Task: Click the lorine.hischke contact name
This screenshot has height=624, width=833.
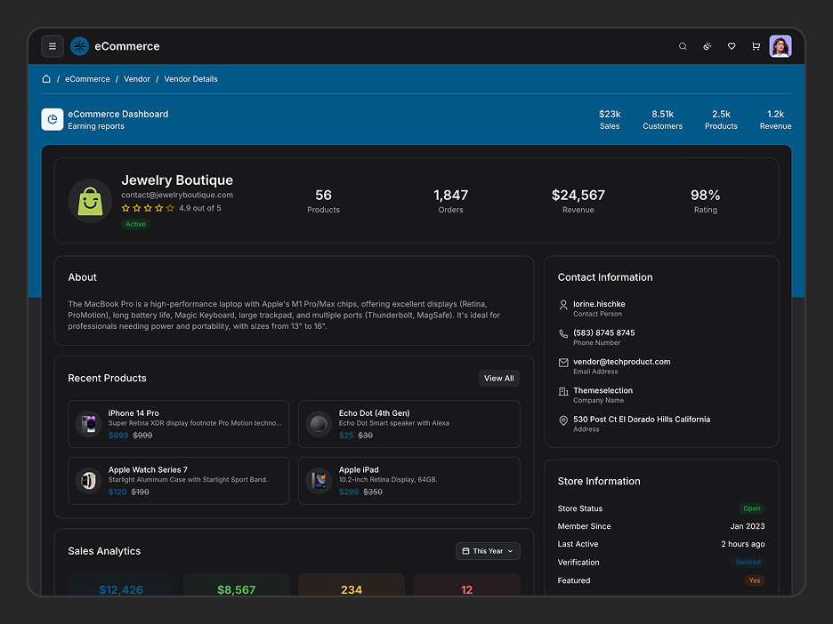Action: (599, 304)
